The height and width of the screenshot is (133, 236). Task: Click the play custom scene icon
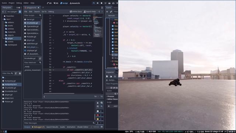113,3
